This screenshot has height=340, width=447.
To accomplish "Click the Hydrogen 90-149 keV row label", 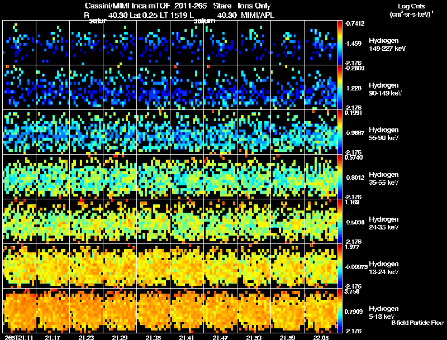I will pos(385,89).
